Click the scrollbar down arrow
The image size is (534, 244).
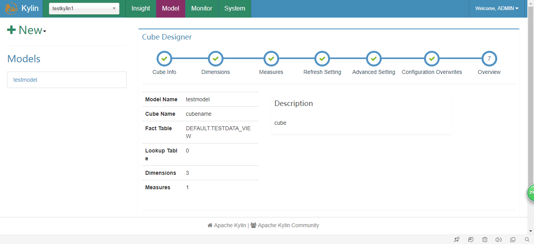(531, 231)
